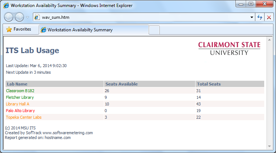Open the Palo Alto Library lab link
Viewport: 276px width, 153px height.
pos(20,111)
